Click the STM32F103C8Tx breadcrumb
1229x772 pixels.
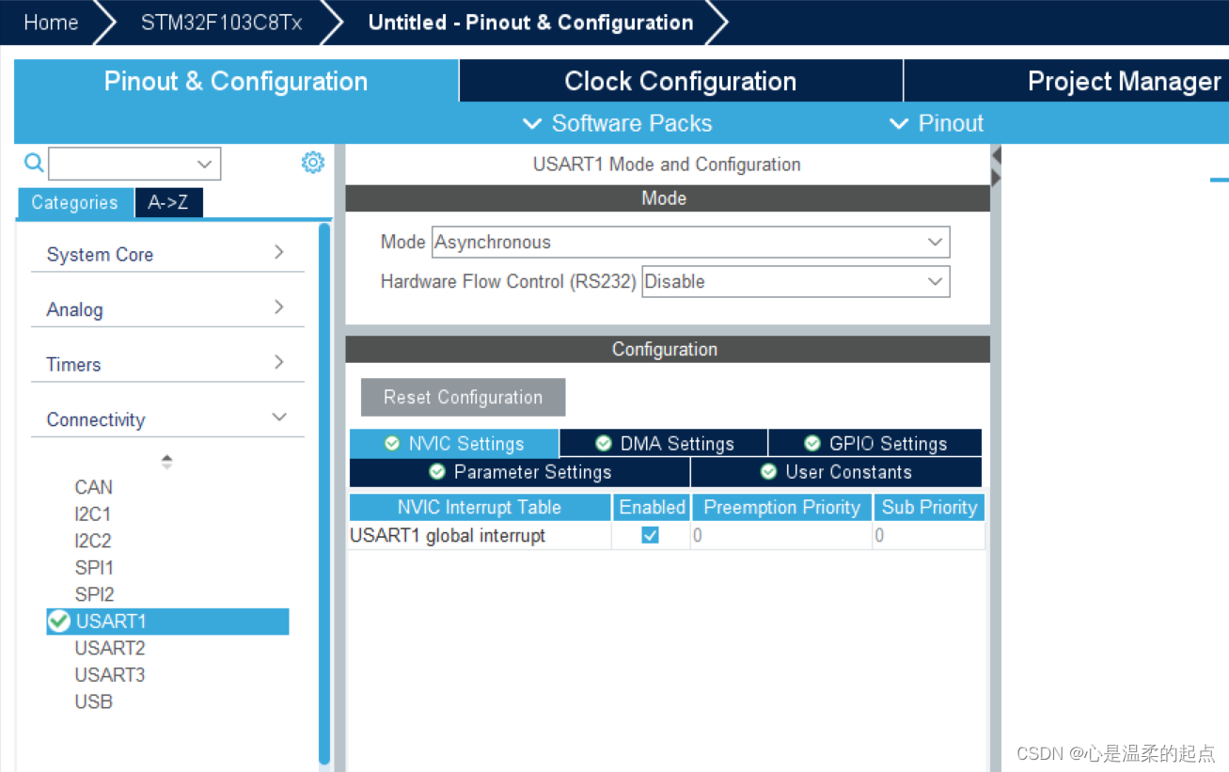222,23
